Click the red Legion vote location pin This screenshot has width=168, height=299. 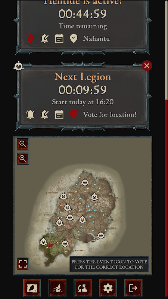tap(74, 114)
